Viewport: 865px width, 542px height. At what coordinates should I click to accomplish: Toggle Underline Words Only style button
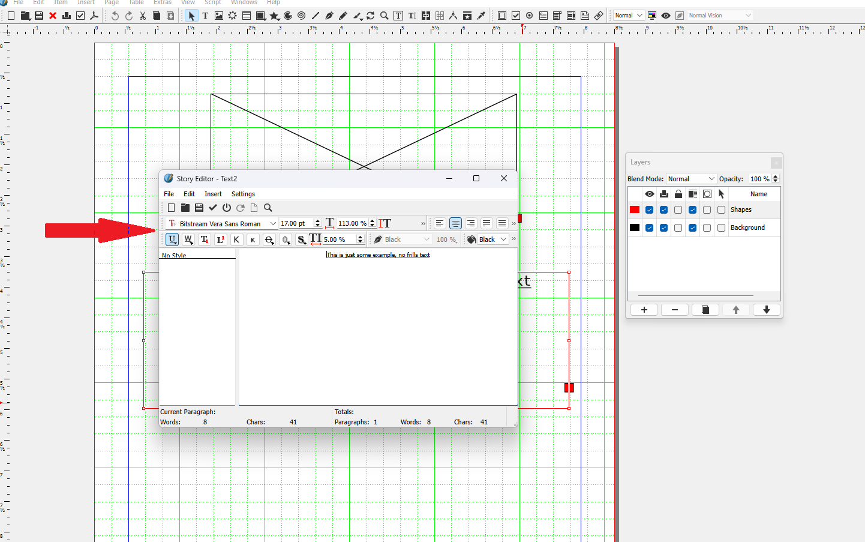188,239
